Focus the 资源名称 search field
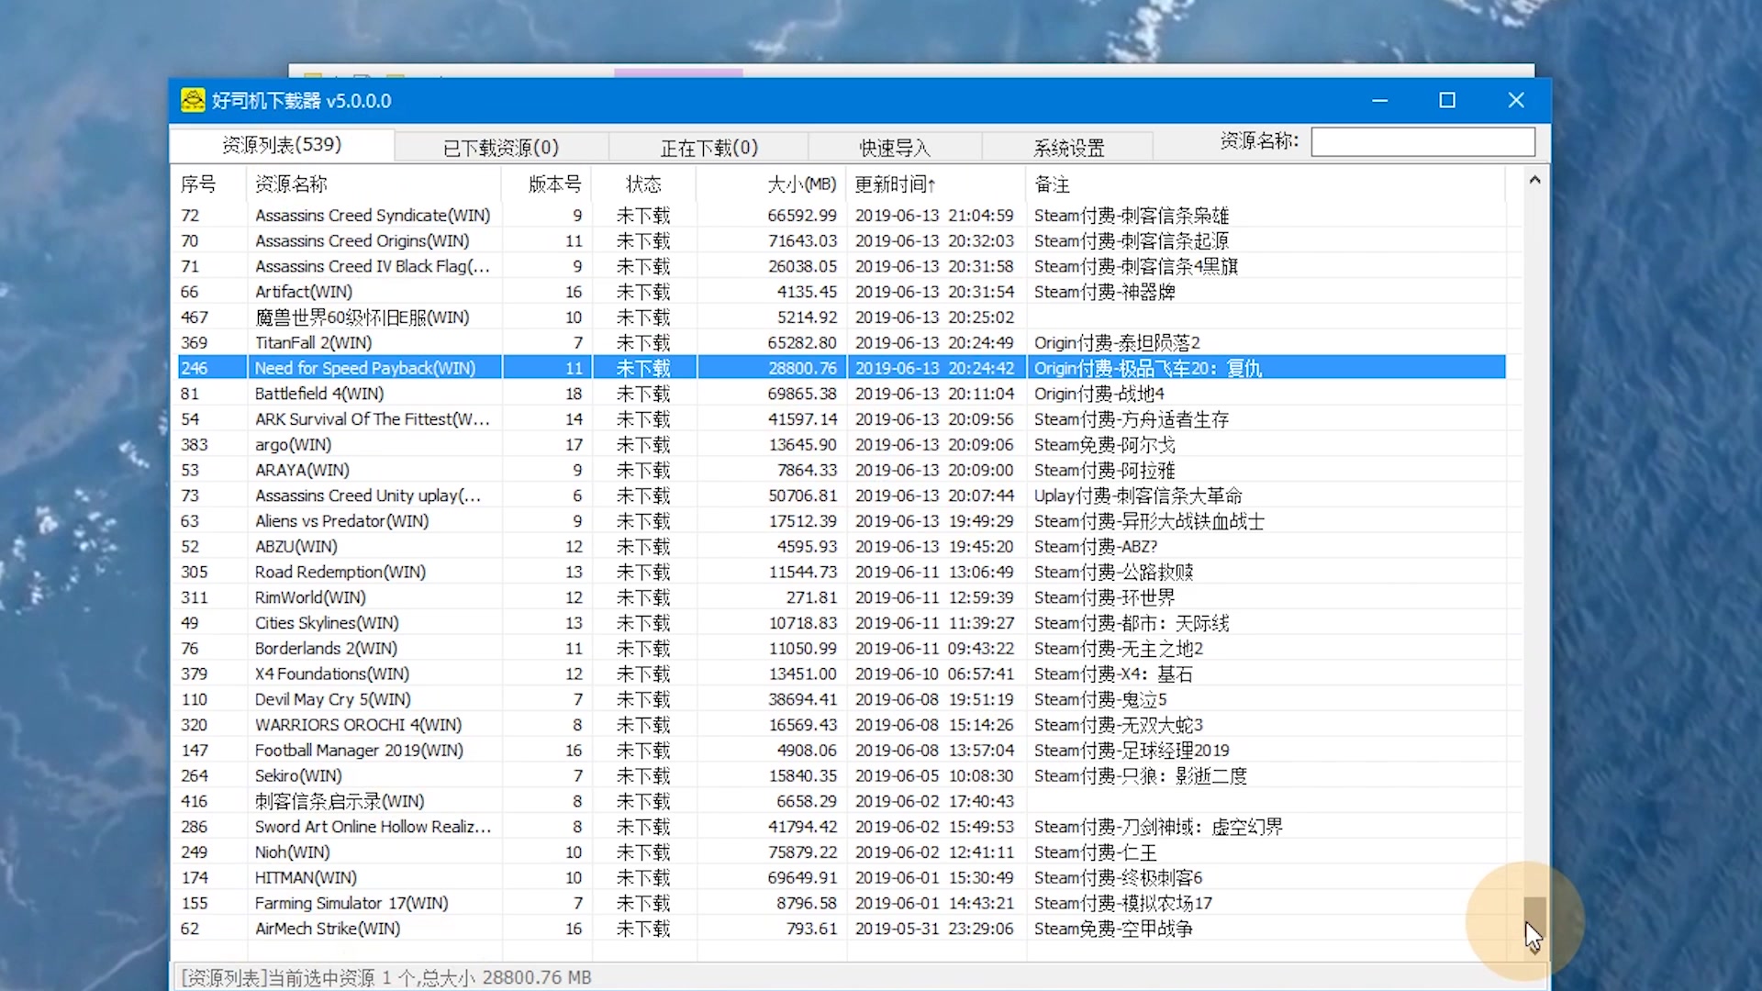The image size is (1762, 991). 1422,141
